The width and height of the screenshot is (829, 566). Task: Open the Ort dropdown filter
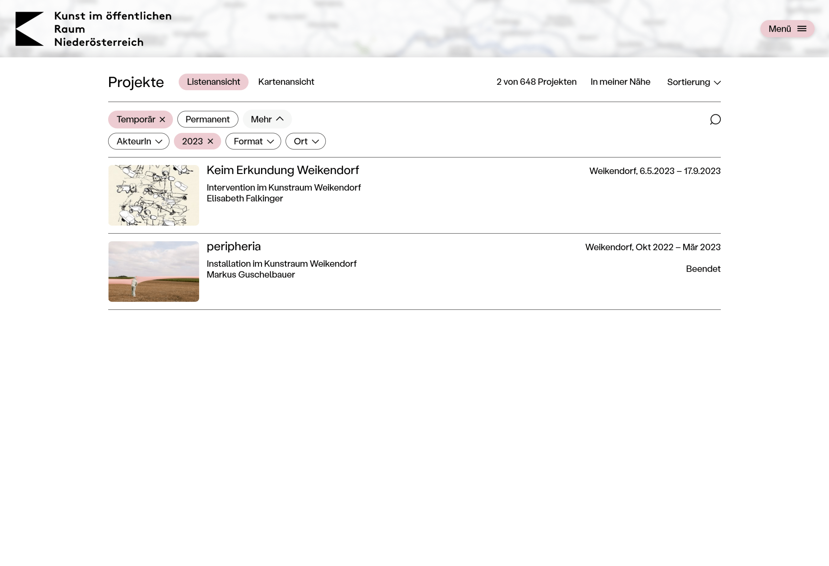305,141
